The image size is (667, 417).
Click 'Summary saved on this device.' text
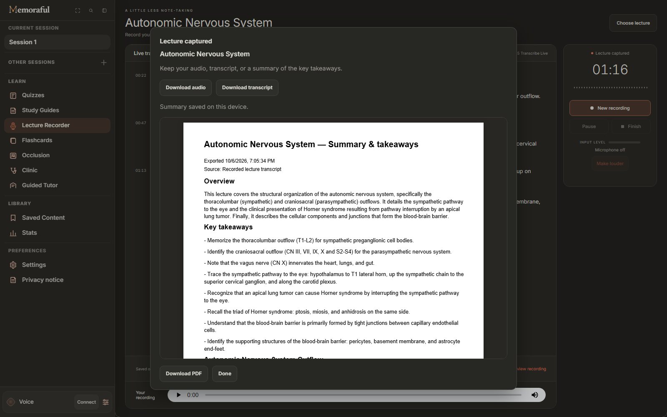pyautogui.click(x=204, y=107)
